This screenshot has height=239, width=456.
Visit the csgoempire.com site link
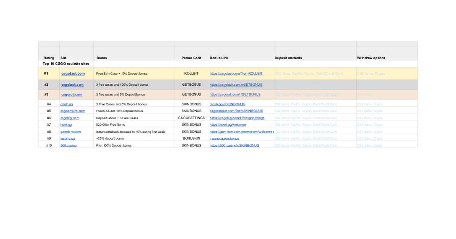tap(73, 111)
